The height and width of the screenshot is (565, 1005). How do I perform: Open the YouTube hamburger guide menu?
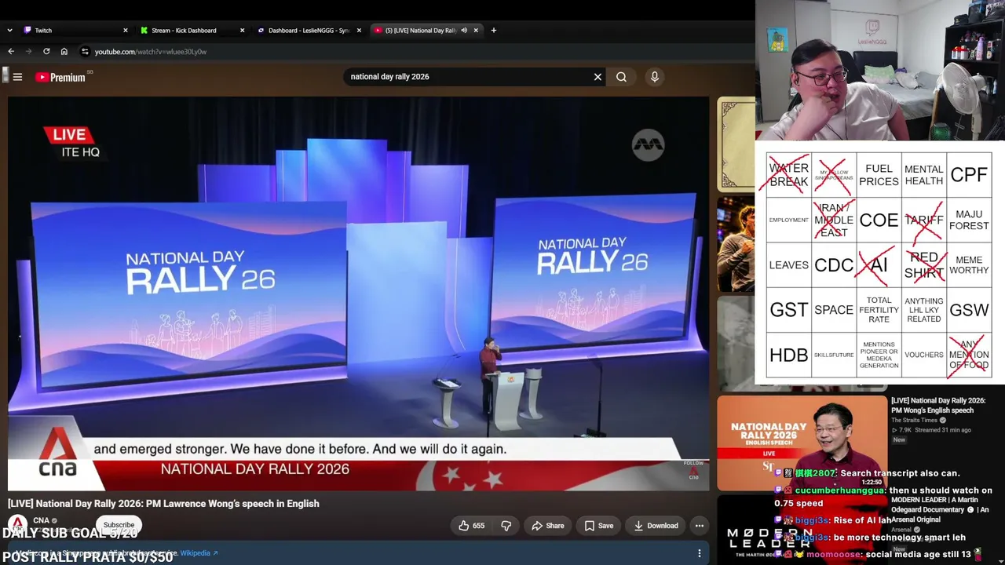pos(17,77)
